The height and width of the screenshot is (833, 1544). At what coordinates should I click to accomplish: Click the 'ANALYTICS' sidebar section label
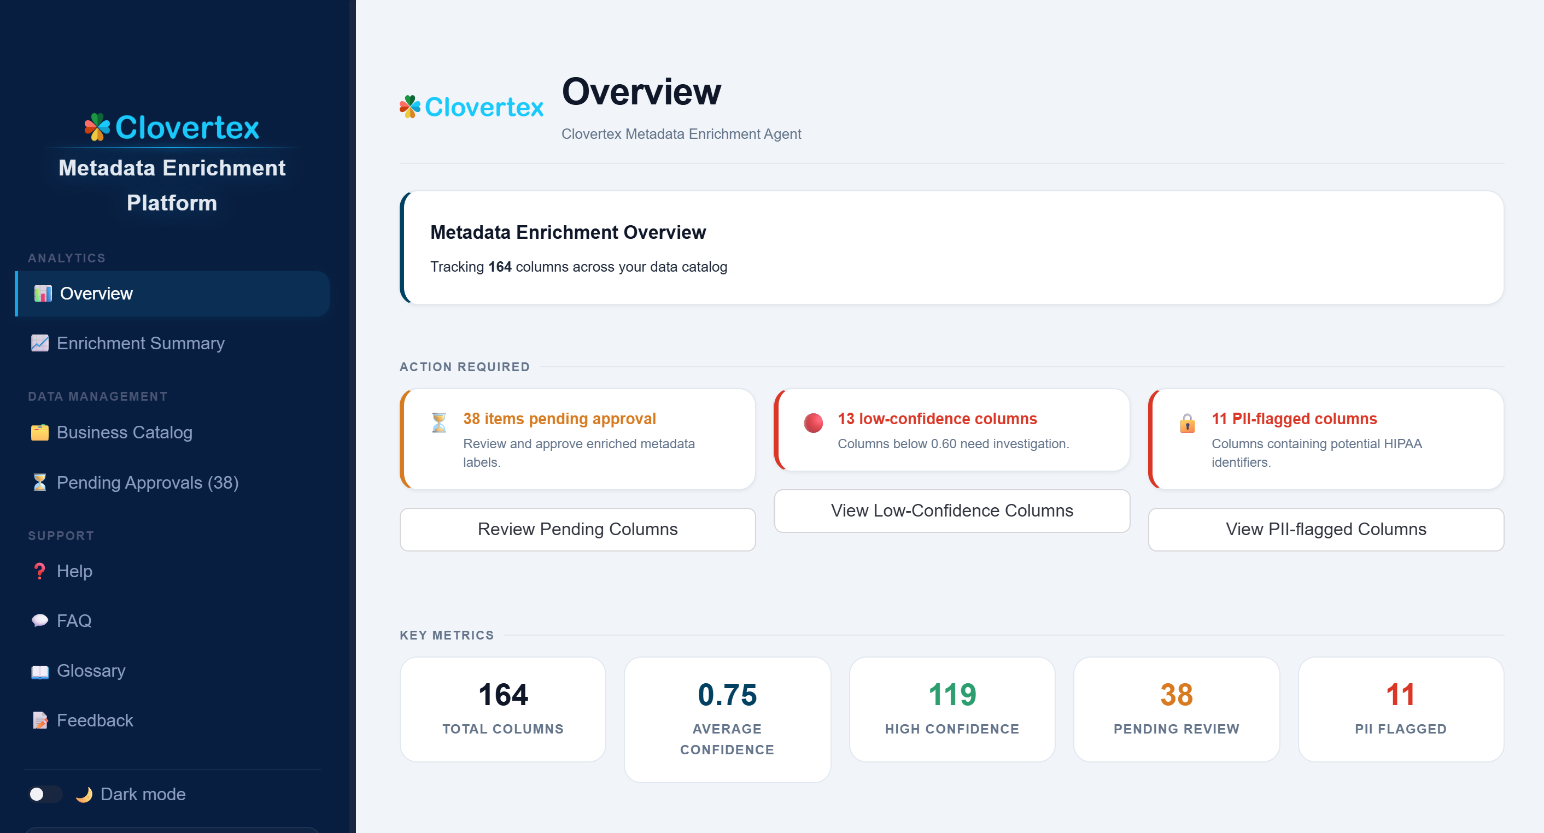click(x=67, y=257)
